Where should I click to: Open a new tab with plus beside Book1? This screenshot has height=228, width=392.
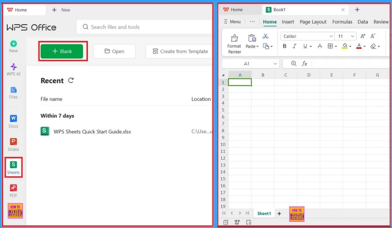(x=357, y=10)
